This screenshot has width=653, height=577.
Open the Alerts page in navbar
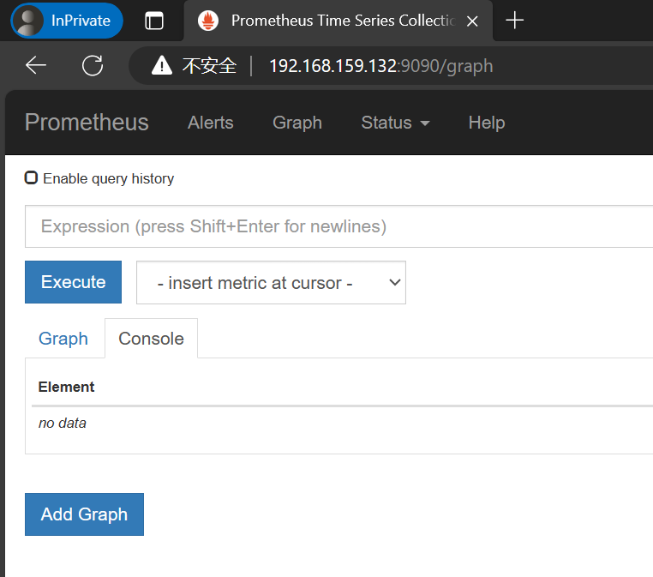tap(211, 123)
